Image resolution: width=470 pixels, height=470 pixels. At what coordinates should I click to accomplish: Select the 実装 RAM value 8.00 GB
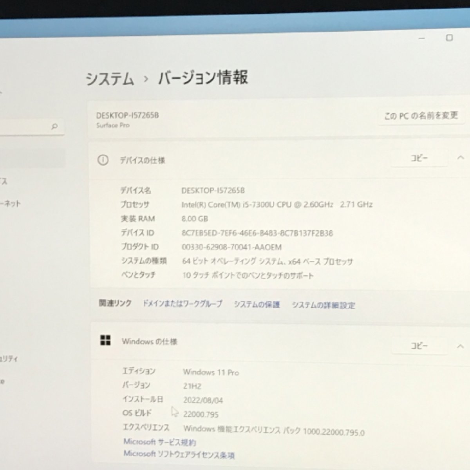tap(195, 219)
